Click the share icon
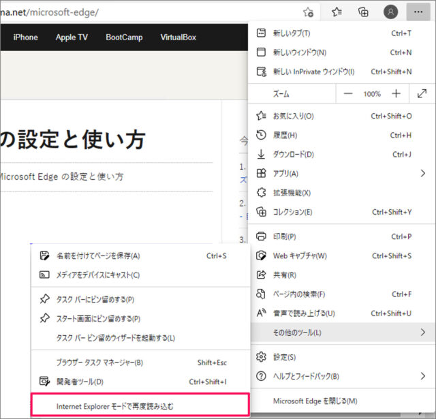The width and height of the screenshot is (436, 419). point(261,275)
